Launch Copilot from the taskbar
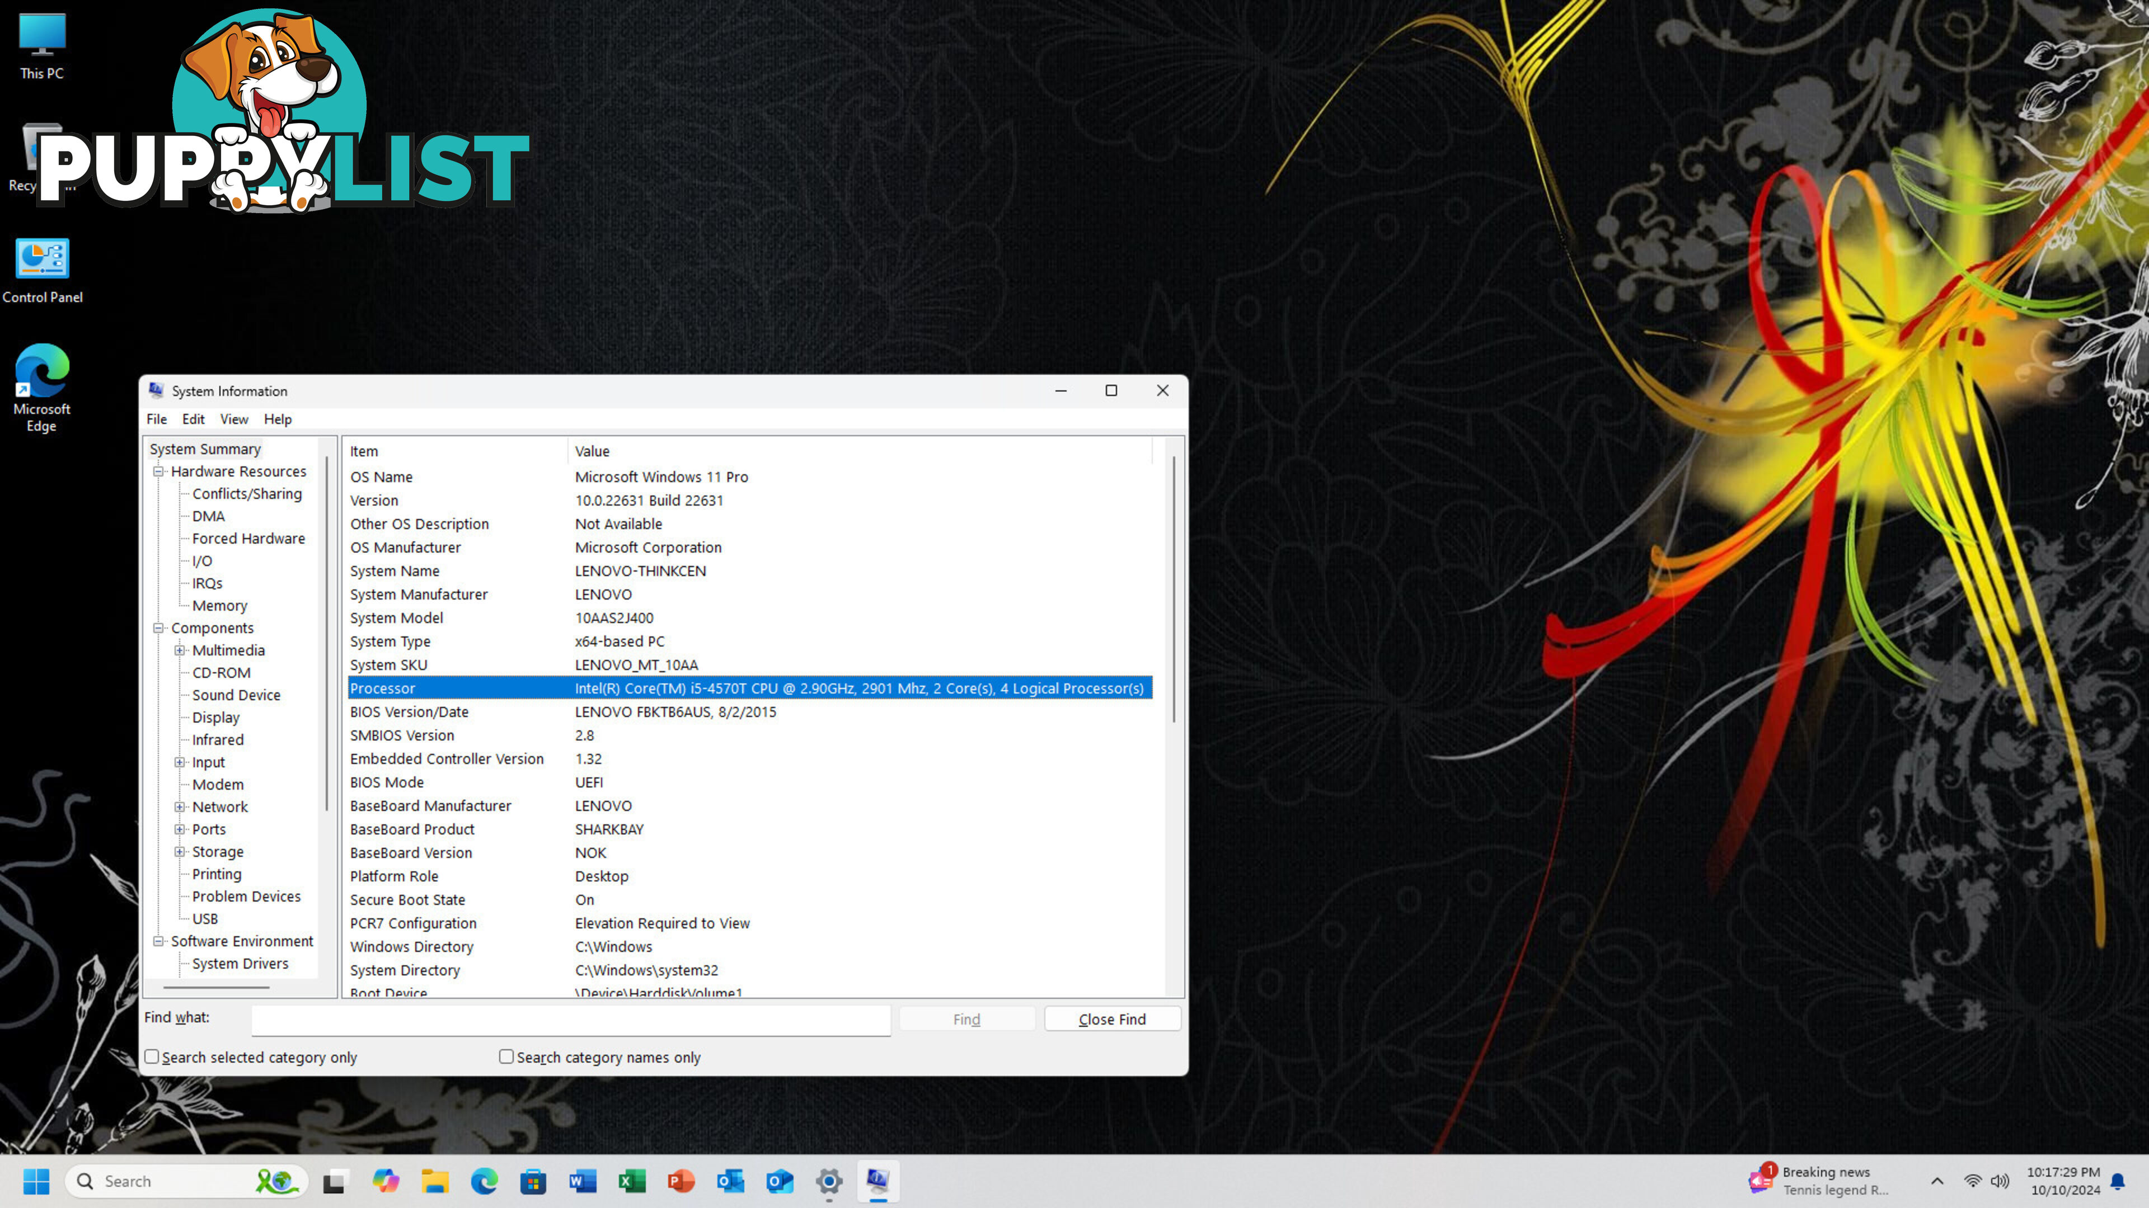This screenshot has height=1208, width=2149. pos(386,1181)
